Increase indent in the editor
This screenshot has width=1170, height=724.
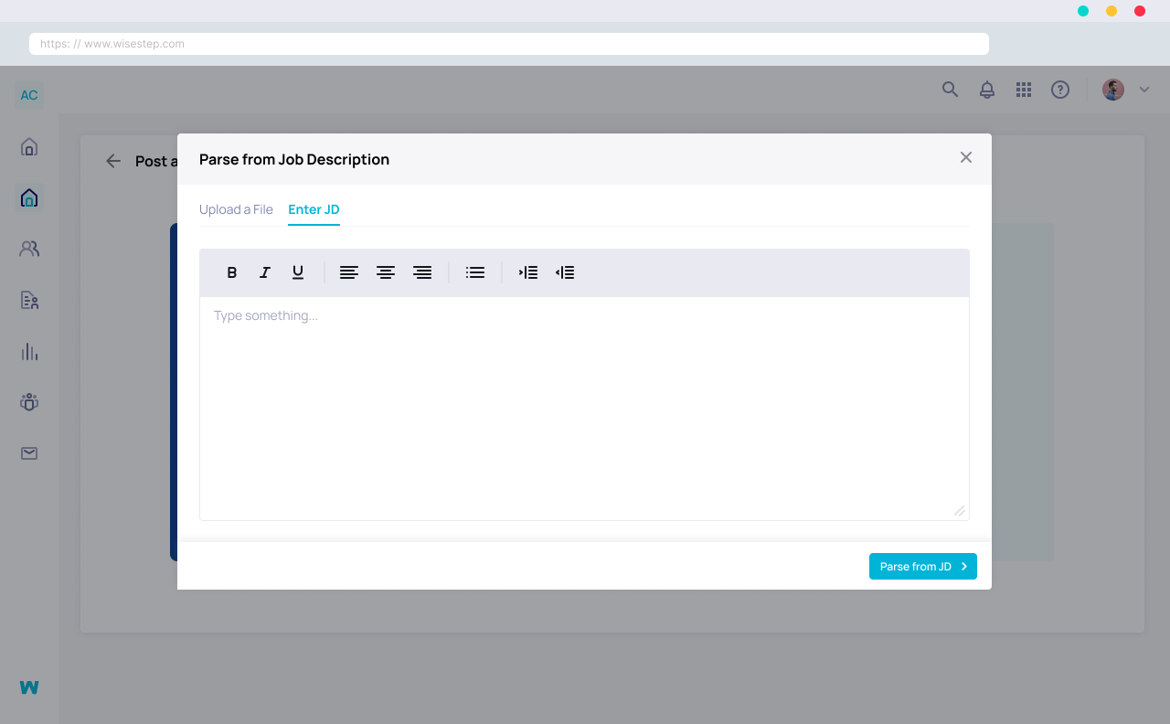(528, 272)
